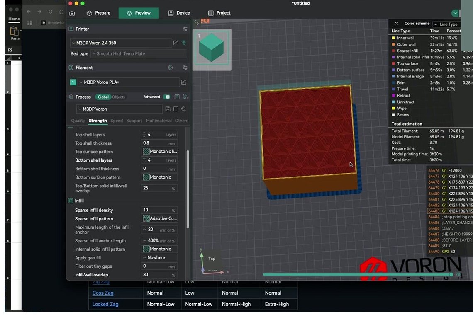Image resolution: width=473 pixels, height=317 pixels.
Task: Toggle Inner wall visibility in legend
Action: tap(393, 38)
